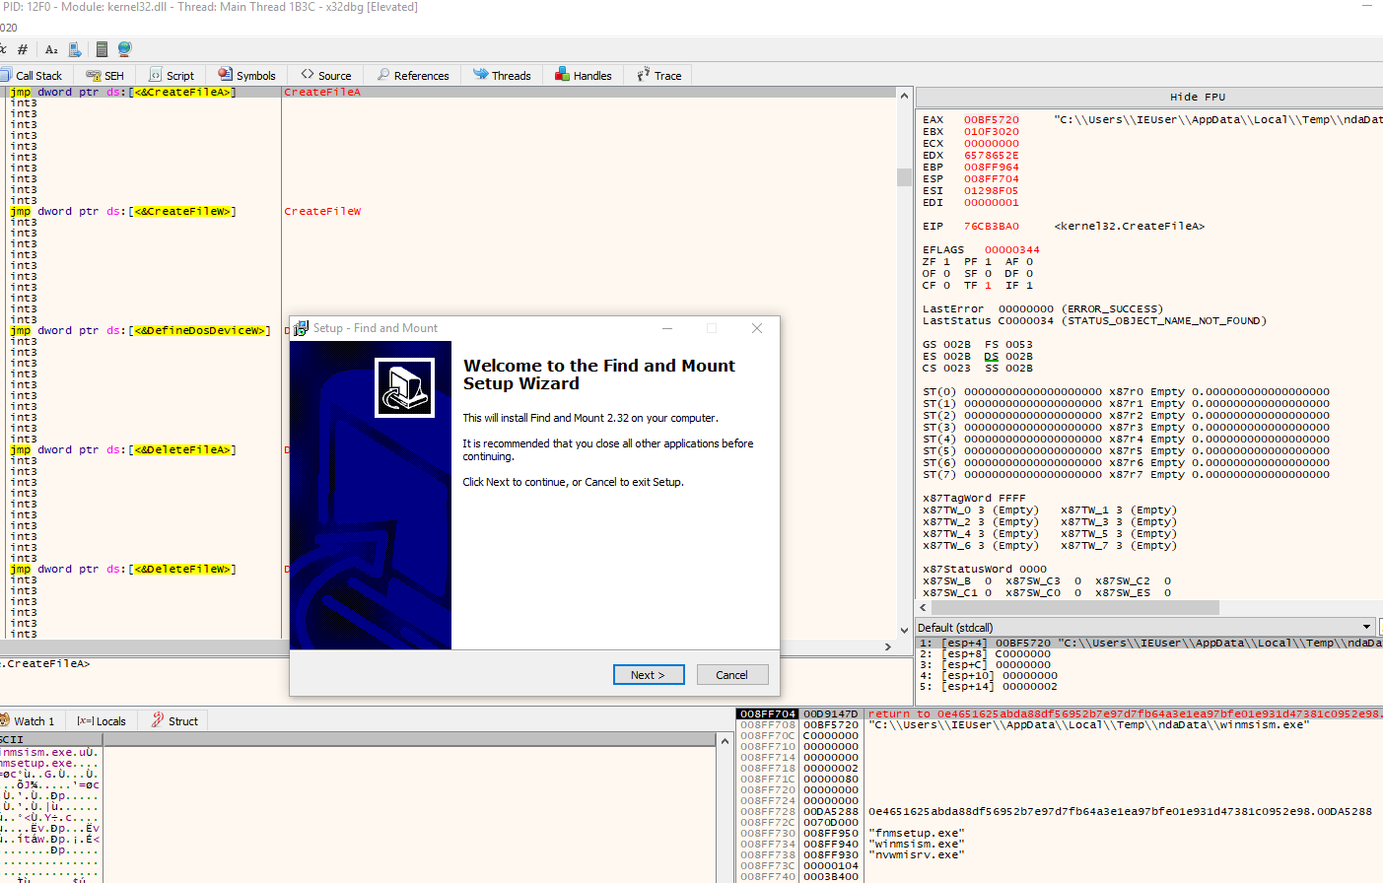Open the Default (stdcall) calling convention dropdown
This screenshot has height=883, width=1383.
(x=1145, y=627)
